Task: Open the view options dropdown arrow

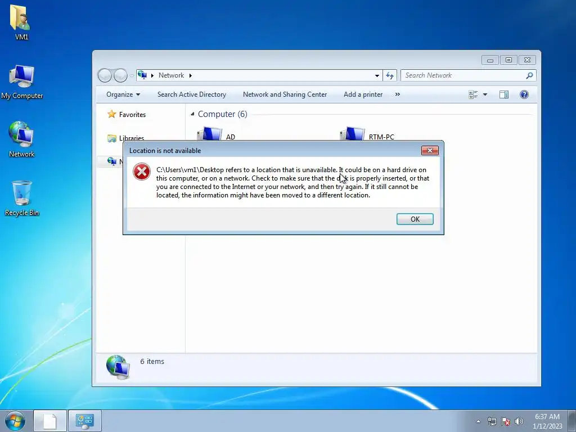Action: 485,94
